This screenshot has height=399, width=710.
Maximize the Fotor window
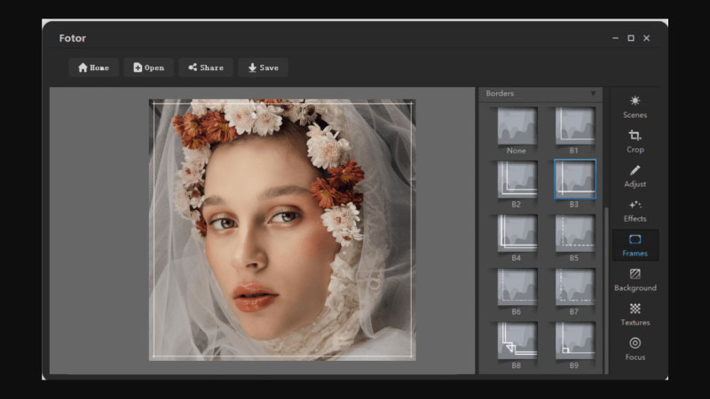coord(631,38)
